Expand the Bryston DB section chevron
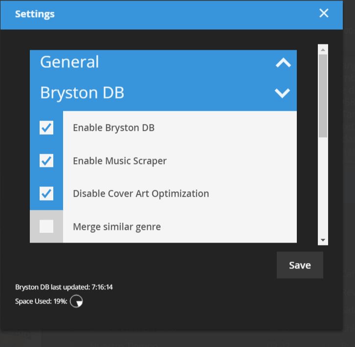This screenshot has height=347, width=355. (282, 93)
